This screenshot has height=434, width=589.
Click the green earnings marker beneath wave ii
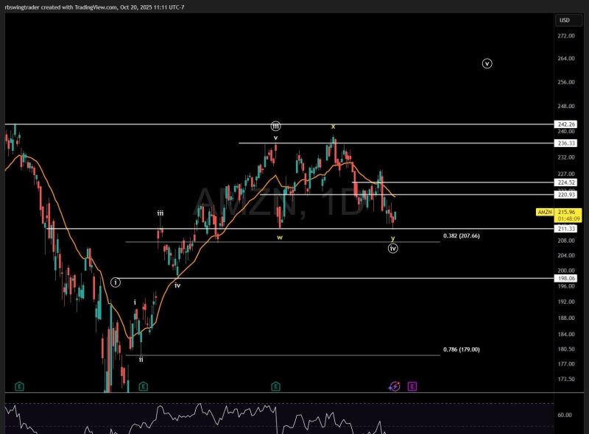click(143, 386)
